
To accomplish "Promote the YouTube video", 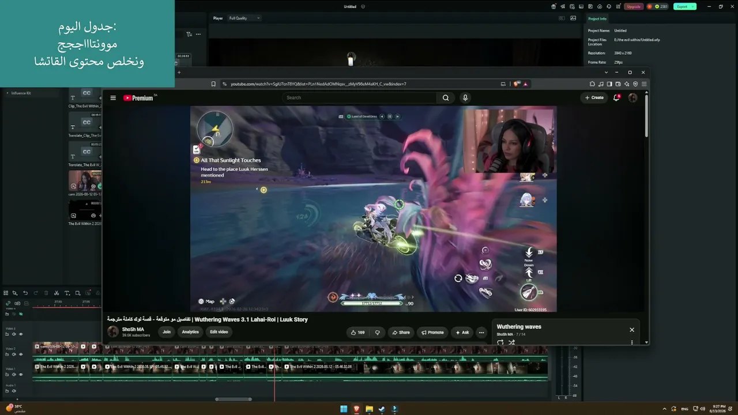I will [x=432, y=333].
